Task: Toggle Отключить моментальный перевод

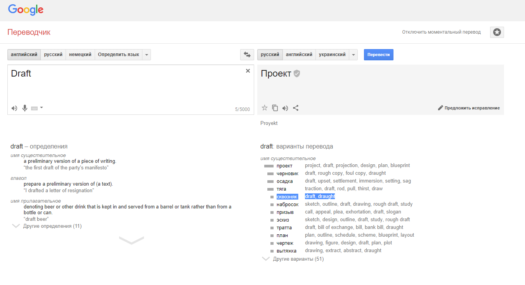Action: point(442,32)
